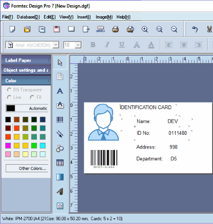The height and width of the screenshot is (224, 213).
Task: Print with the printer icon
Action: click(x=115, y=29)
